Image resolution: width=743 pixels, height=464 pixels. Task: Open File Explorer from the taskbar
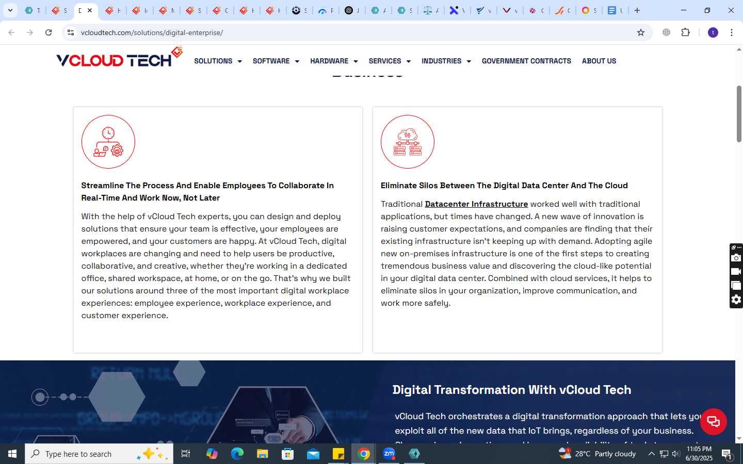262,454
